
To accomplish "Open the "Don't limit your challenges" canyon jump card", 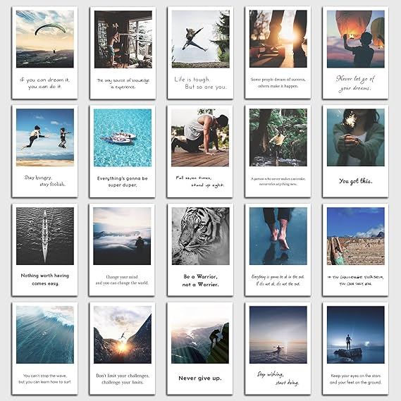I will point(122,349).
